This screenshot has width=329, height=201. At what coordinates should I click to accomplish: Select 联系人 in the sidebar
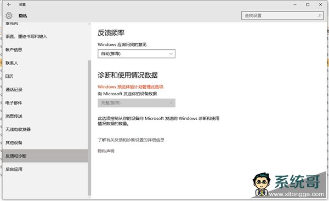[12, 63]
